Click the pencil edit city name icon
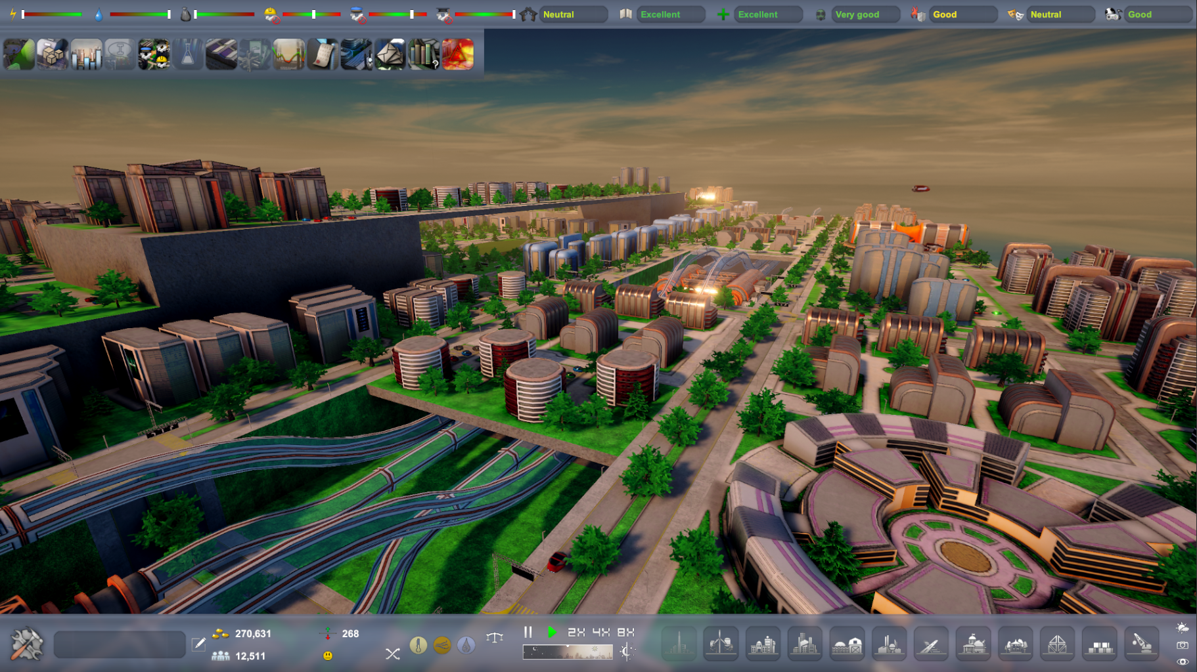Viewport: 1197px width, 672px height. coord(198,644)
